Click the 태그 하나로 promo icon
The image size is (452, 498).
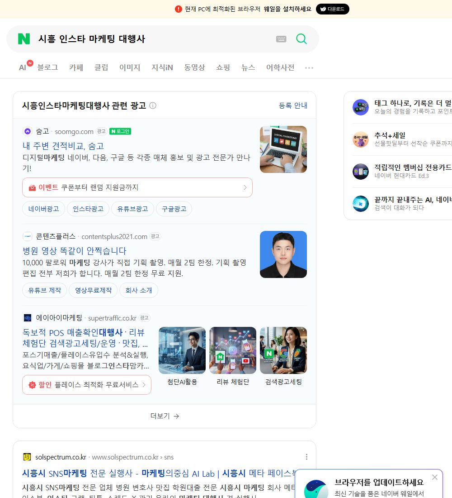coord(361,107)
